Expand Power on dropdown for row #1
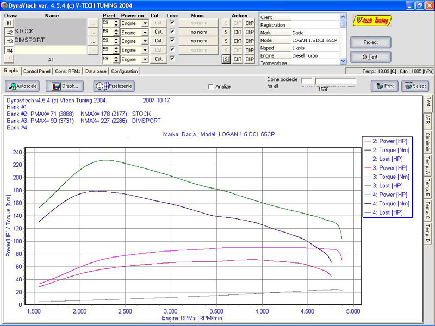The image size is (435, 326). (x=145, y=23)
